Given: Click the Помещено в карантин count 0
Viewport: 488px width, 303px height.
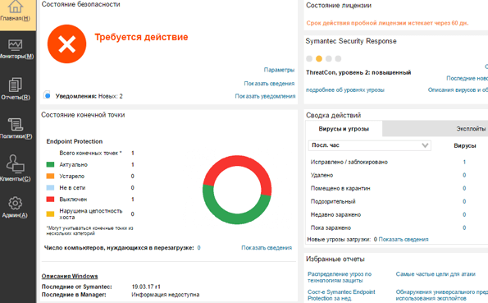Looking at the screenshot, I should click(x=464, y=188).
